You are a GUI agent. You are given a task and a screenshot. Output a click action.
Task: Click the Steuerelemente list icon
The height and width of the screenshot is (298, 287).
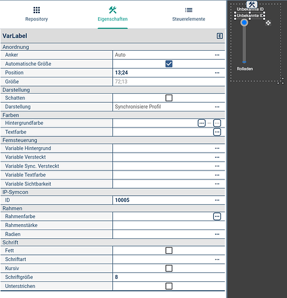click(188, 10)
